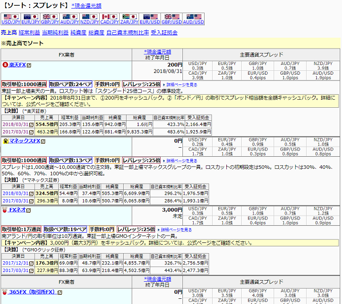Click 176.3億円 sales value for GMOクリック証券
Screen dimensions: 342x304
click(x=47, y=263)
